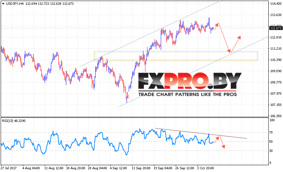Select the 11 Sep 20:00 time label
This screenshot has width=283, height=172.
141,168
